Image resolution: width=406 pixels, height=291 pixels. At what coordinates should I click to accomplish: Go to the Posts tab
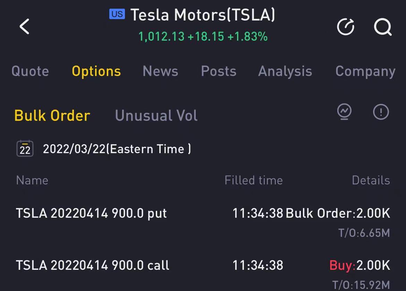(219, 71)
